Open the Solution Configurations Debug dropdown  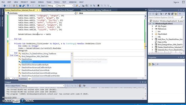point(52,6)
